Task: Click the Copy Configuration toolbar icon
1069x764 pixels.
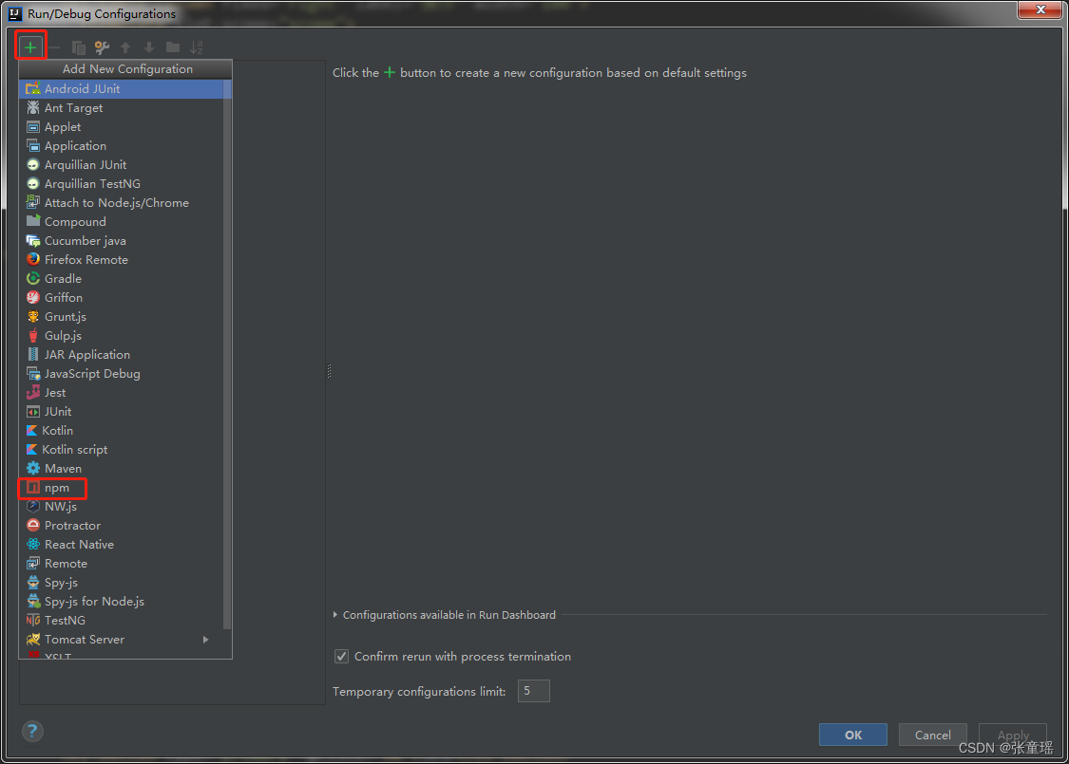Action: (79, 47)
